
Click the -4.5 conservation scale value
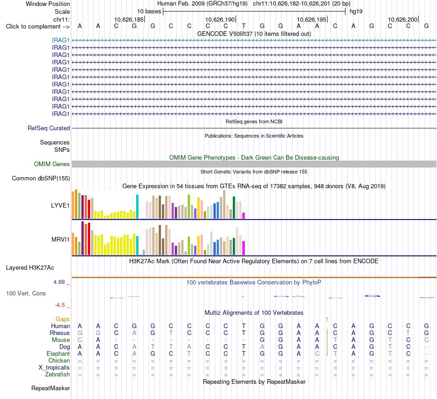[x=60, y=305]
